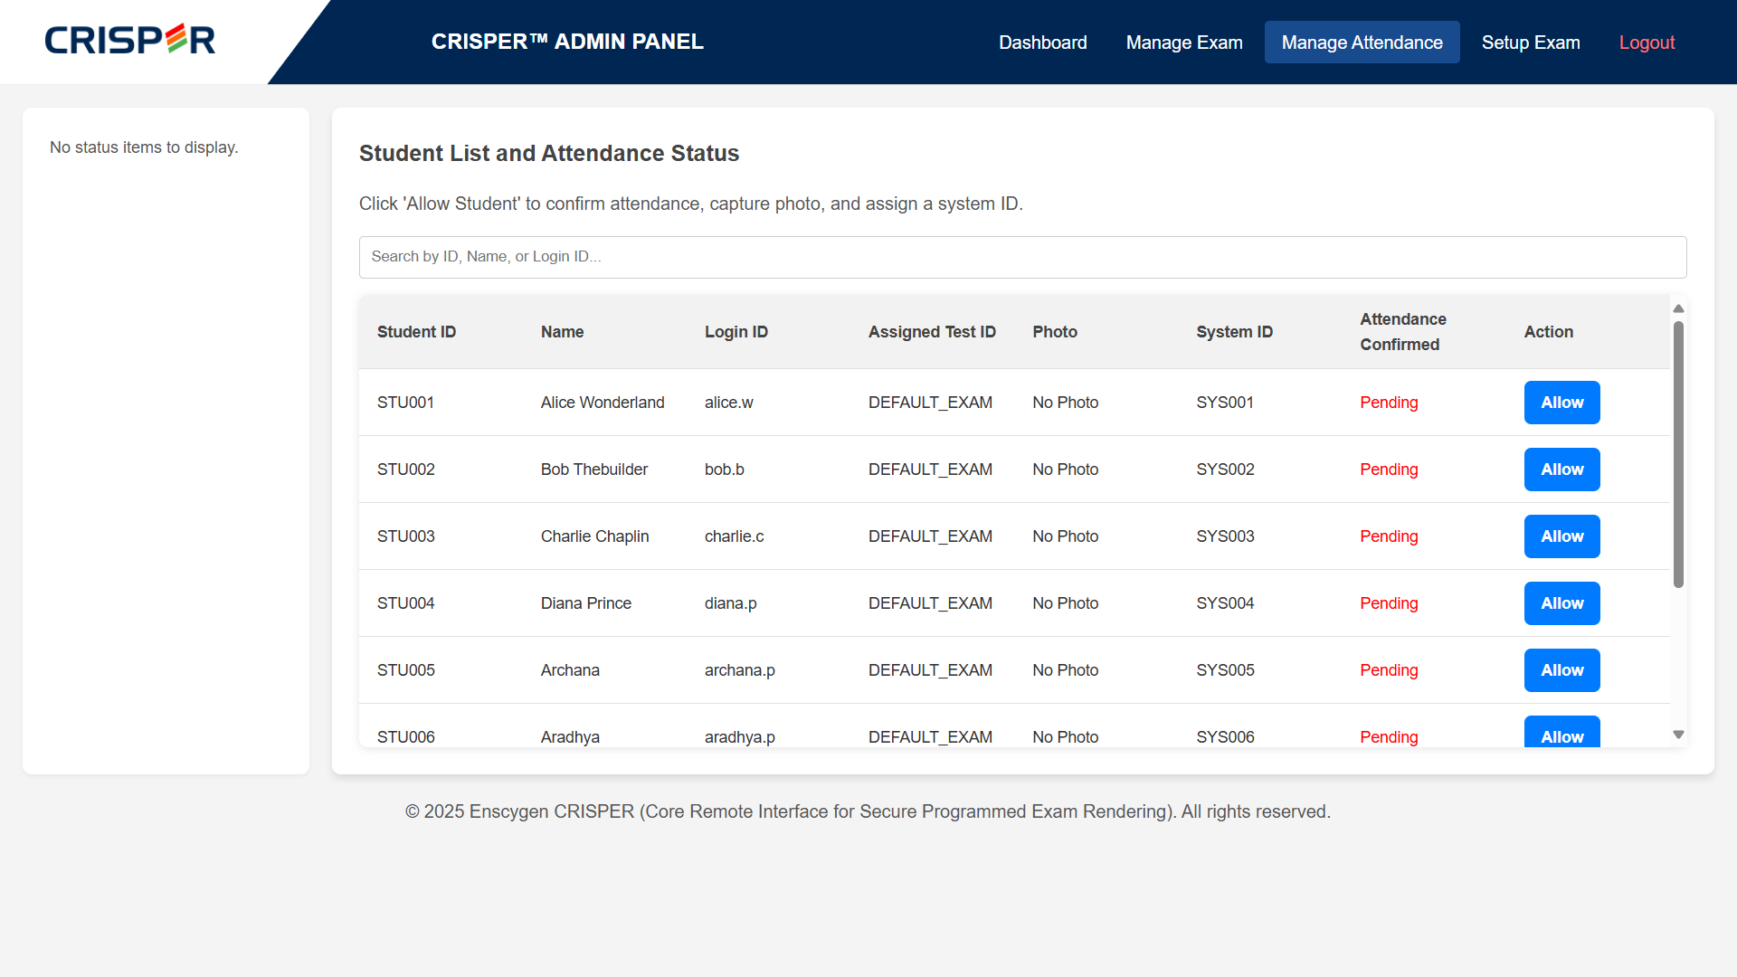
Task: Select the Action column header
Action: click(x=1548, y=332)
